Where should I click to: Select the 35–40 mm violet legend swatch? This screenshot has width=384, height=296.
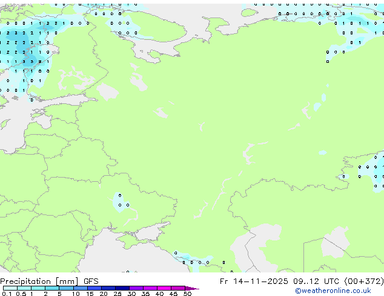pyautogui.click(x=150, y=288)
